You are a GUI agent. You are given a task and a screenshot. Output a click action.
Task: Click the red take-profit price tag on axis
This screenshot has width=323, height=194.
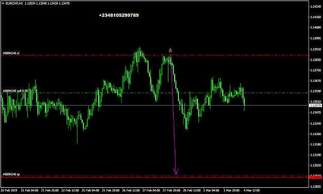pyautogui.click(x=315, y=177)
